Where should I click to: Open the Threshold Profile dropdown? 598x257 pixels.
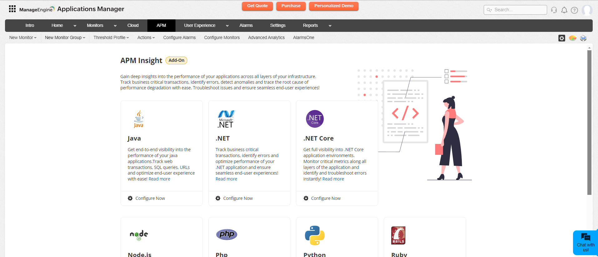tap(111, 37)
